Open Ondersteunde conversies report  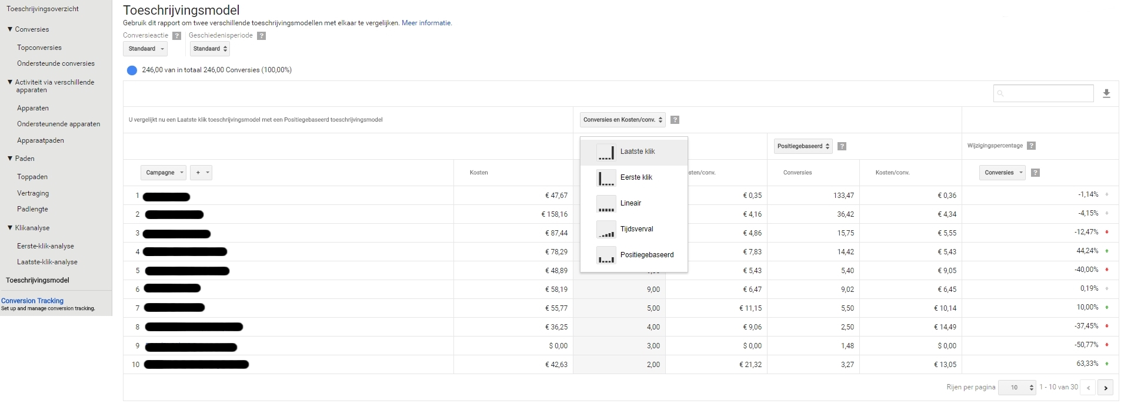(56, 63)
